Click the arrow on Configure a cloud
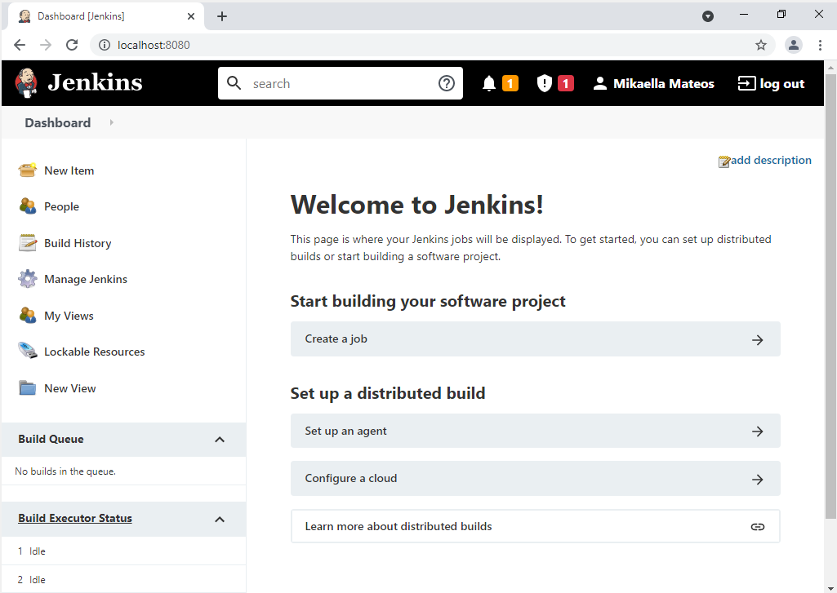837x593 pixels. coord(757,480)
